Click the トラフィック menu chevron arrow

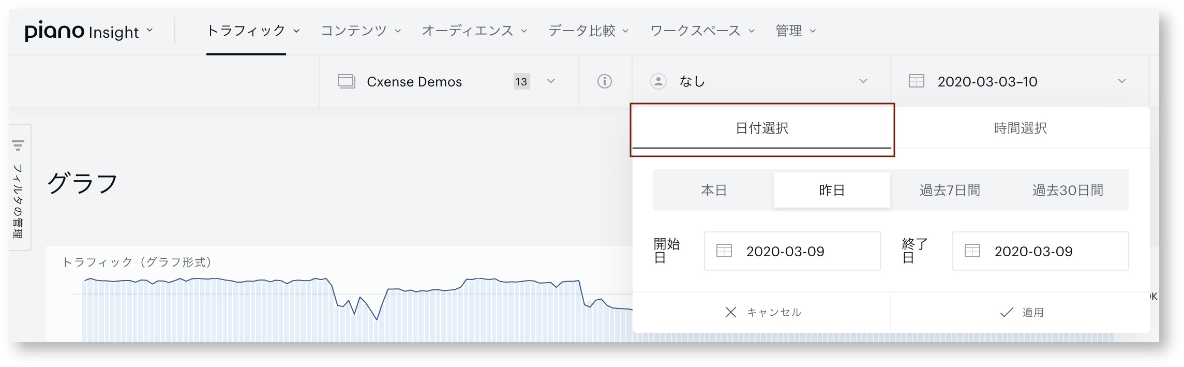[x=296, y=31]
